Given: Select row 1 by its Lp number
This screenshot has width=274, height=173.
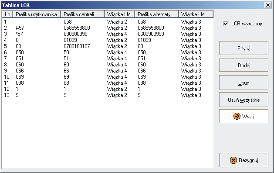Looking at the screenshot, I should pyautogui.click(x=5, y=22).
